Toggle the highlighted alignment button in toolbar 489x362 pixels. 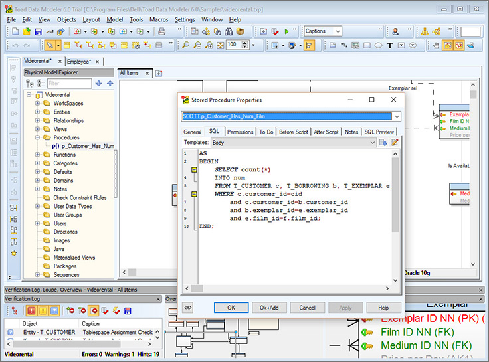tap(309, 46)
